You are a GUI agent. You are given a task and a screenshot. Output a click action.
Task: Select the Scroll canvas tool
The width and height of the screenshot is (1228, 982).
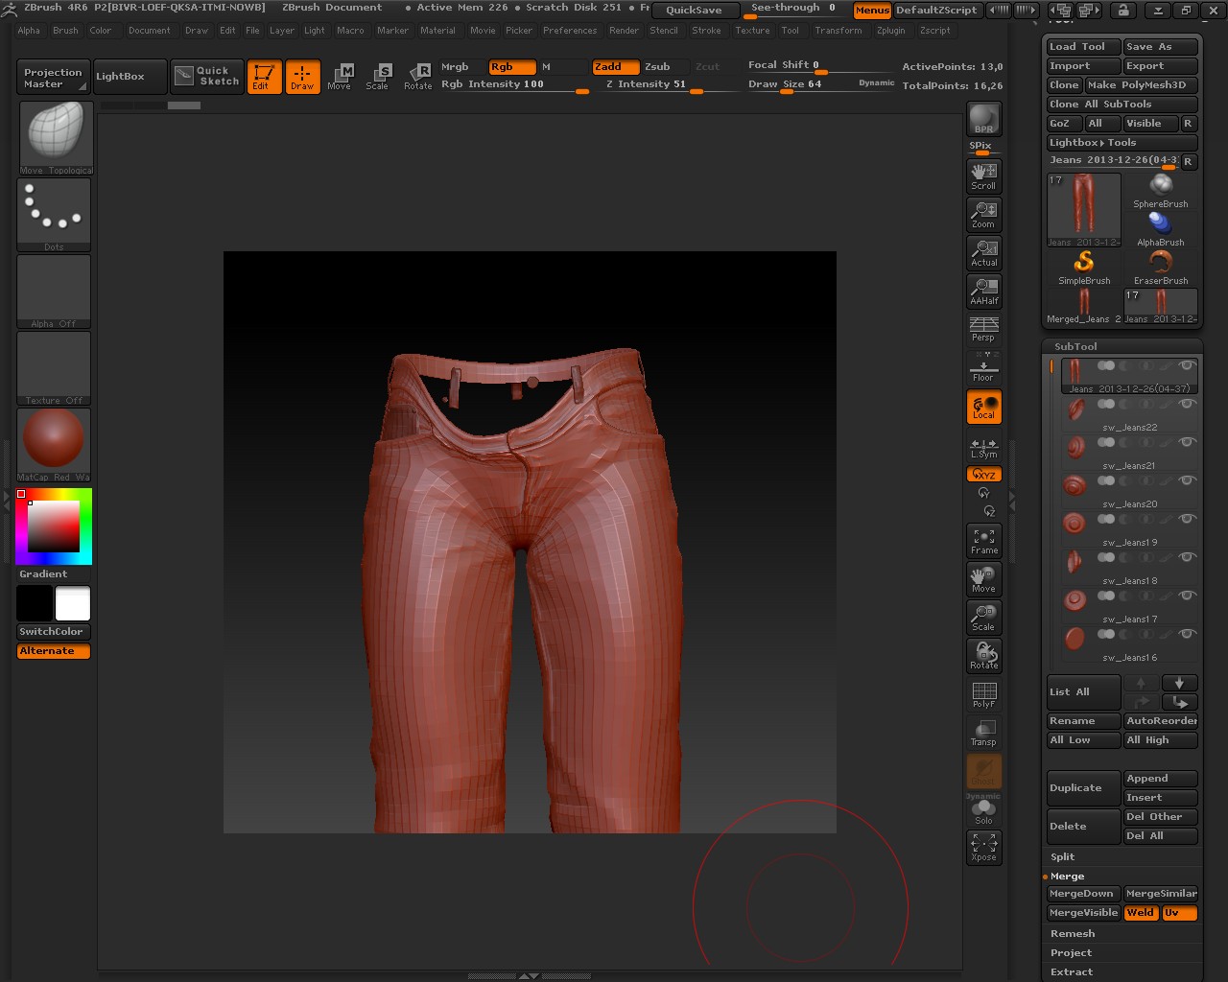tap(983, 175)
